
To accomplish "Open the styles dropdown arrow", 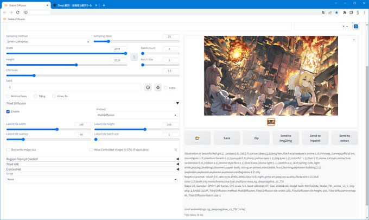I will click(347, 27).
